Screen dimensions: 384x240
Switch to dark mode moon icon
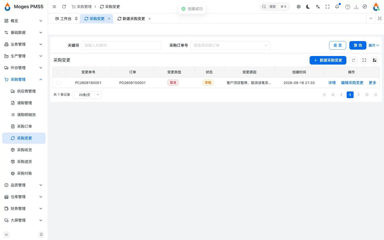tap(308, 7)
